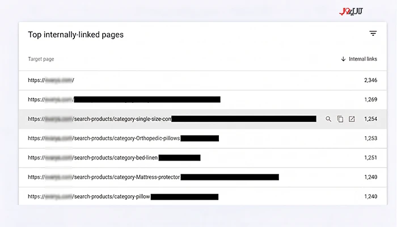Open the Orthopedic-pillows category row

[x=202, y=138]
